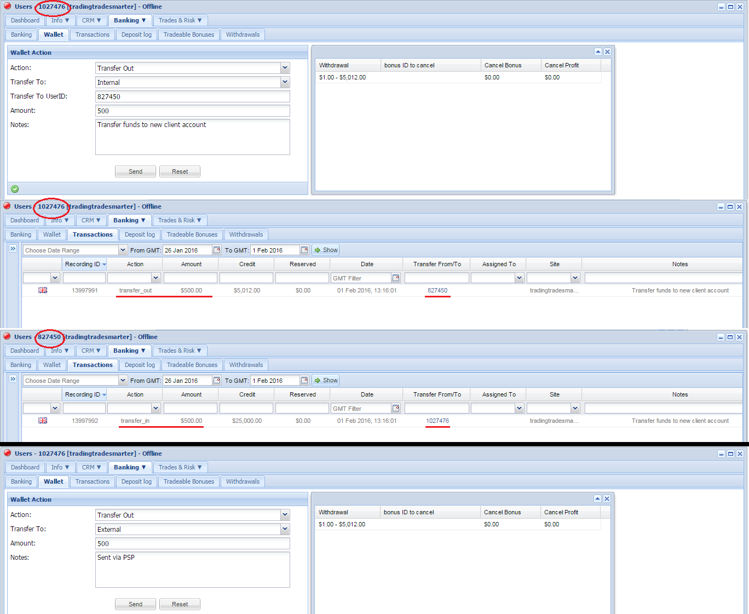Click Credit value $25,000.00
749x614 pixels.
[247, 421]
